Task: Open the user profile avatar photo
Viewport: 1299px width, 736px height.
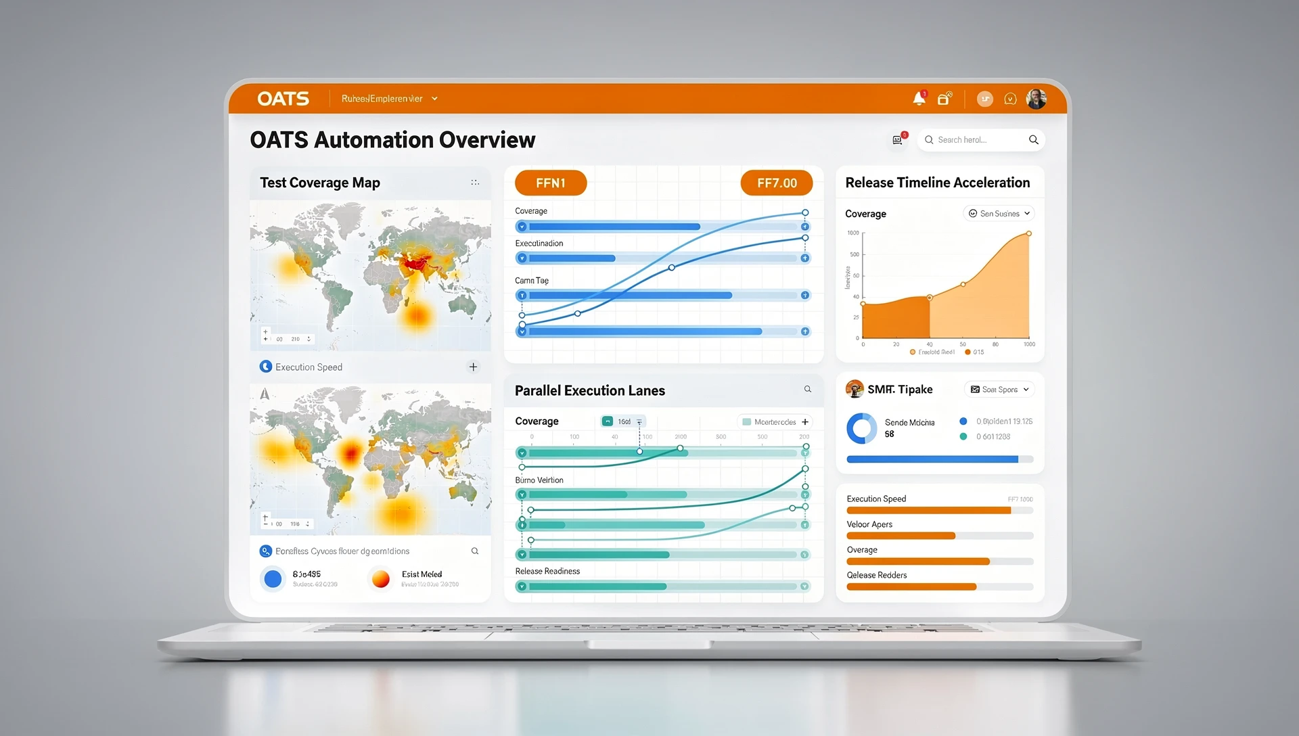Action: coord(1036,99)
